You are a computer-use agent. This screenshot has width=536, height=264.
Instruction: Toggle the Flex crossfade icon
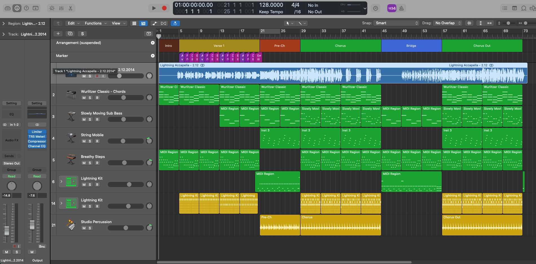[x=163, y=23]
